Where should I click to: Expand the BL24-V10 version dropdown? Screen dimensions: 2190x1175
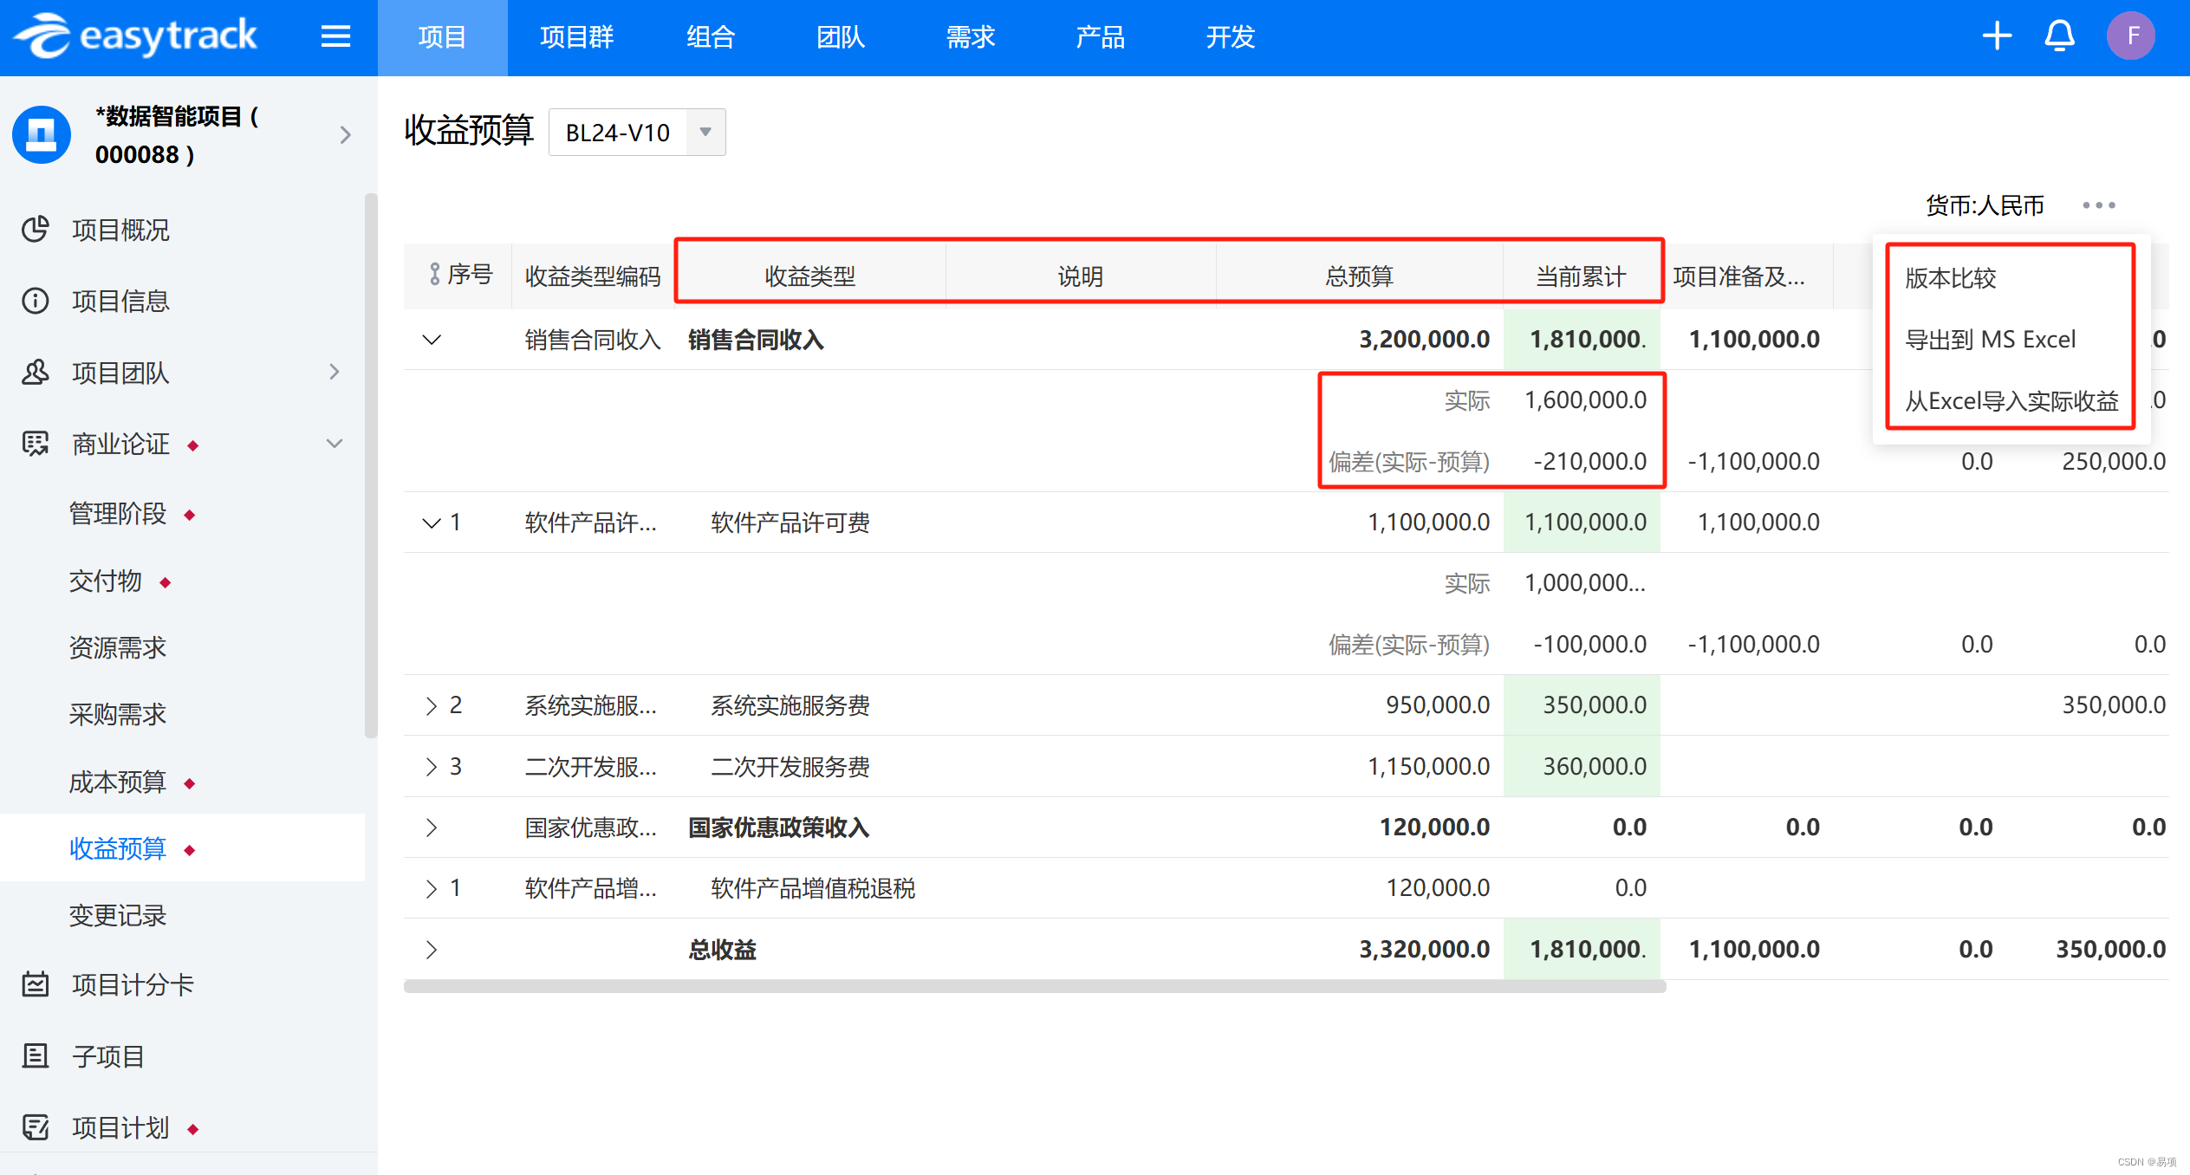click(705, 132)
